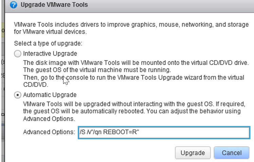This screenshot has width=254, height=162.
Task: Click empty title bar area right of title
Action: click(170, 5)
